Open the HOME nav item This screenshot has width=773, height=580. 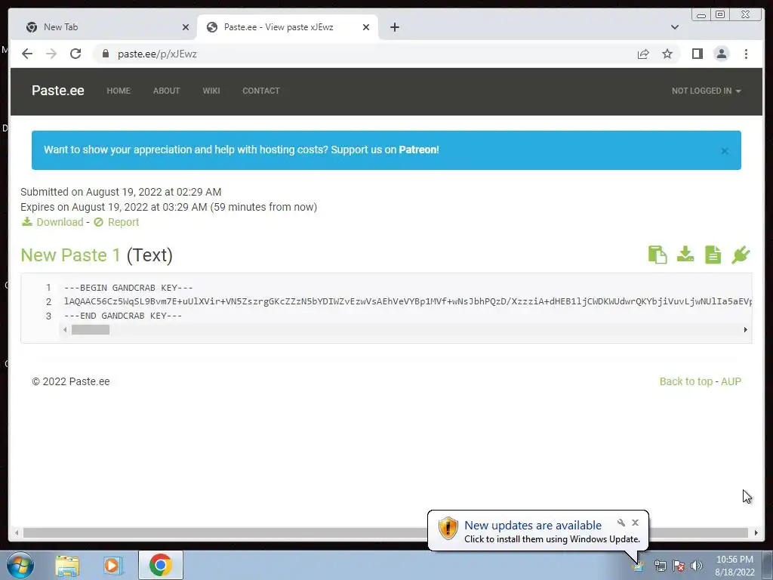click(119, 91)
